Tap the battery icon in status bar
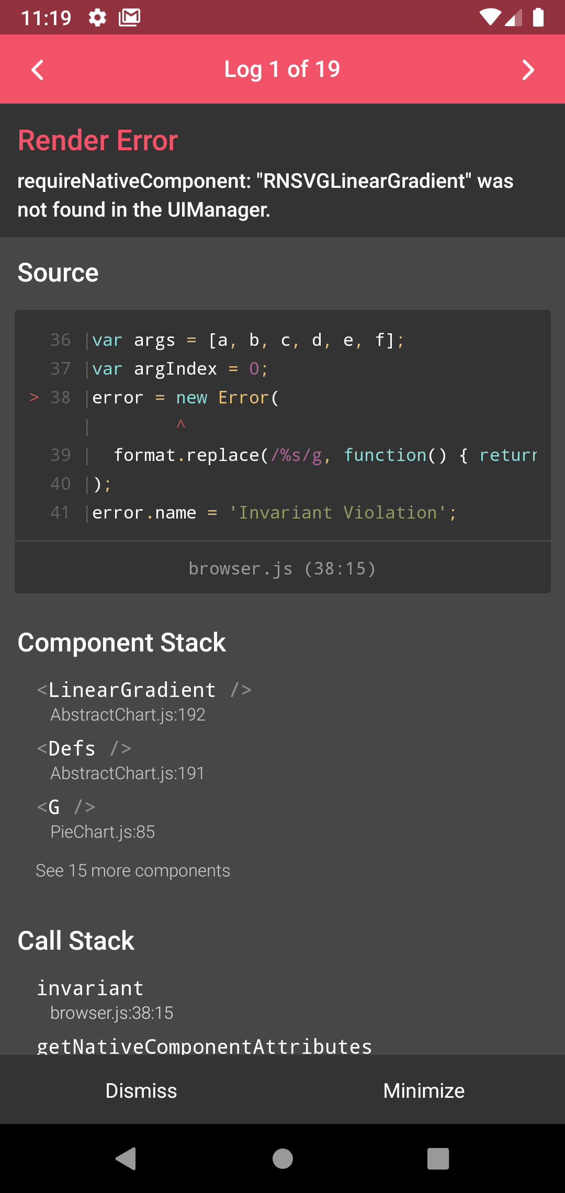 [538, 17]
